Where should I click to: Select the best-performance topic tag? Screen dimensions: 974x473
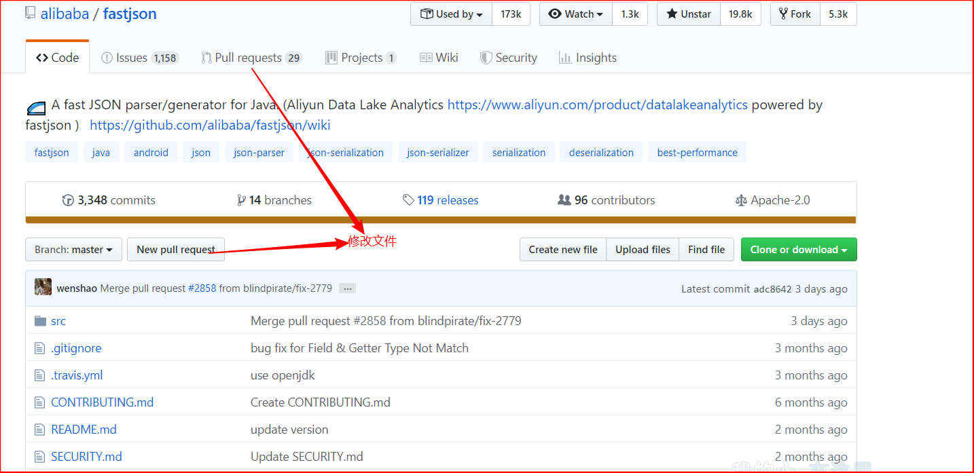(697, 152)
